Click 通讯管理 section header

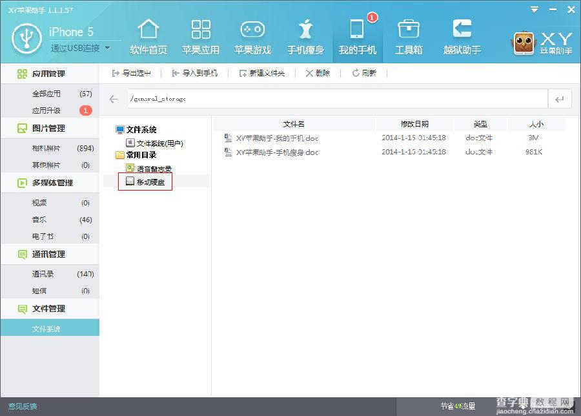[x=50, y=255]
